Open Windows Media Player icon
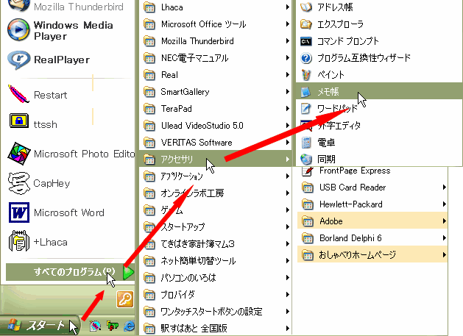This screenshot has width=463, height=336. (18, 29)
